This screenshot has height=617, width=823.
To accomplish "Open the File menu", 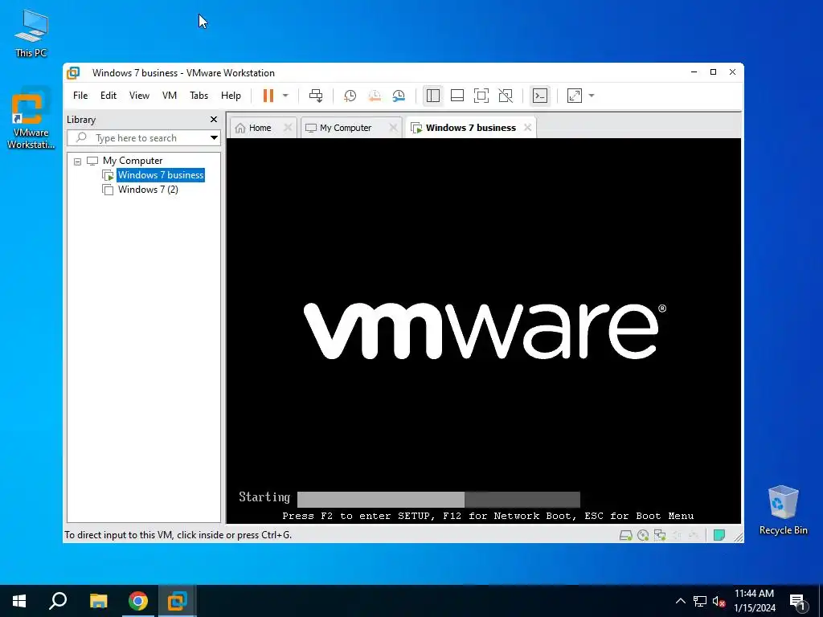I will 80,96.
